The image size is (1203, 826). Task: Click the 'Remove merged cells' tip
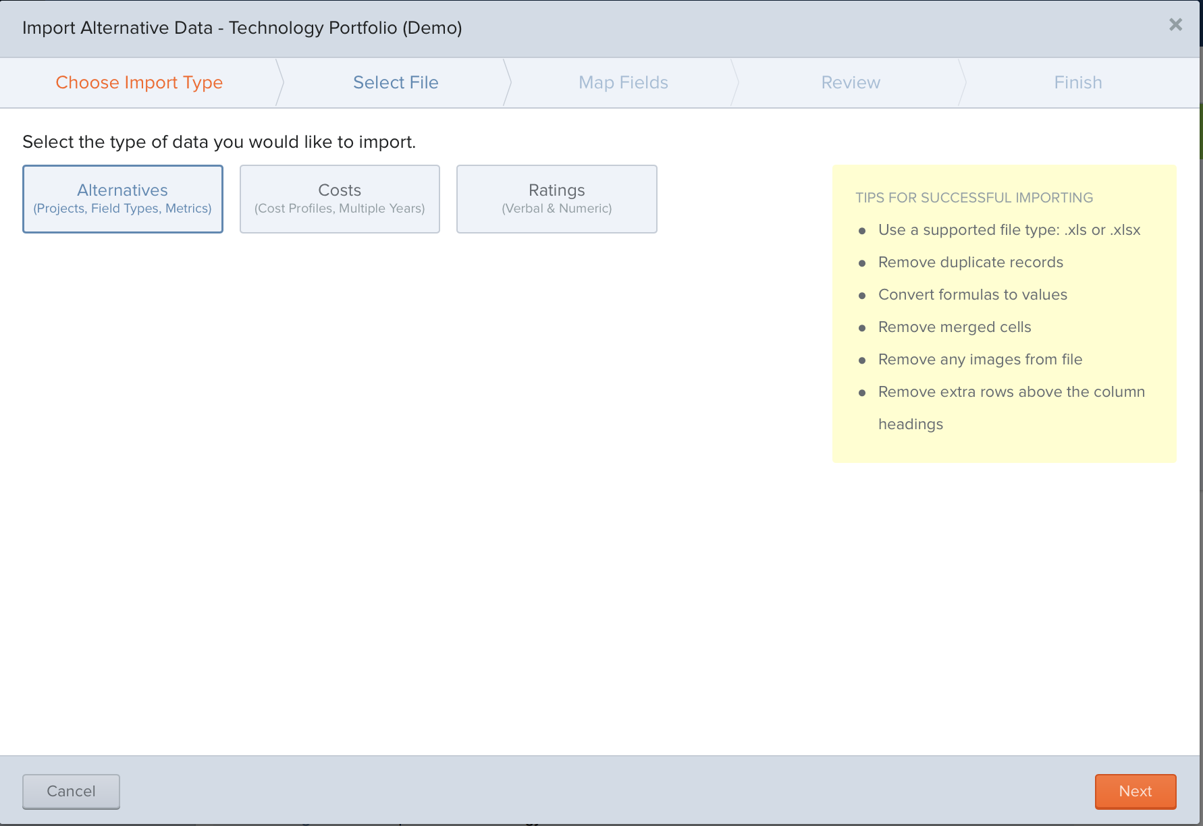click(x=955, y=327)
